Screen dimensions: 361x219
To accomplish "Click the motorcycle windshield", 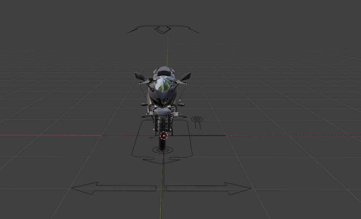I will click(163, 85).
